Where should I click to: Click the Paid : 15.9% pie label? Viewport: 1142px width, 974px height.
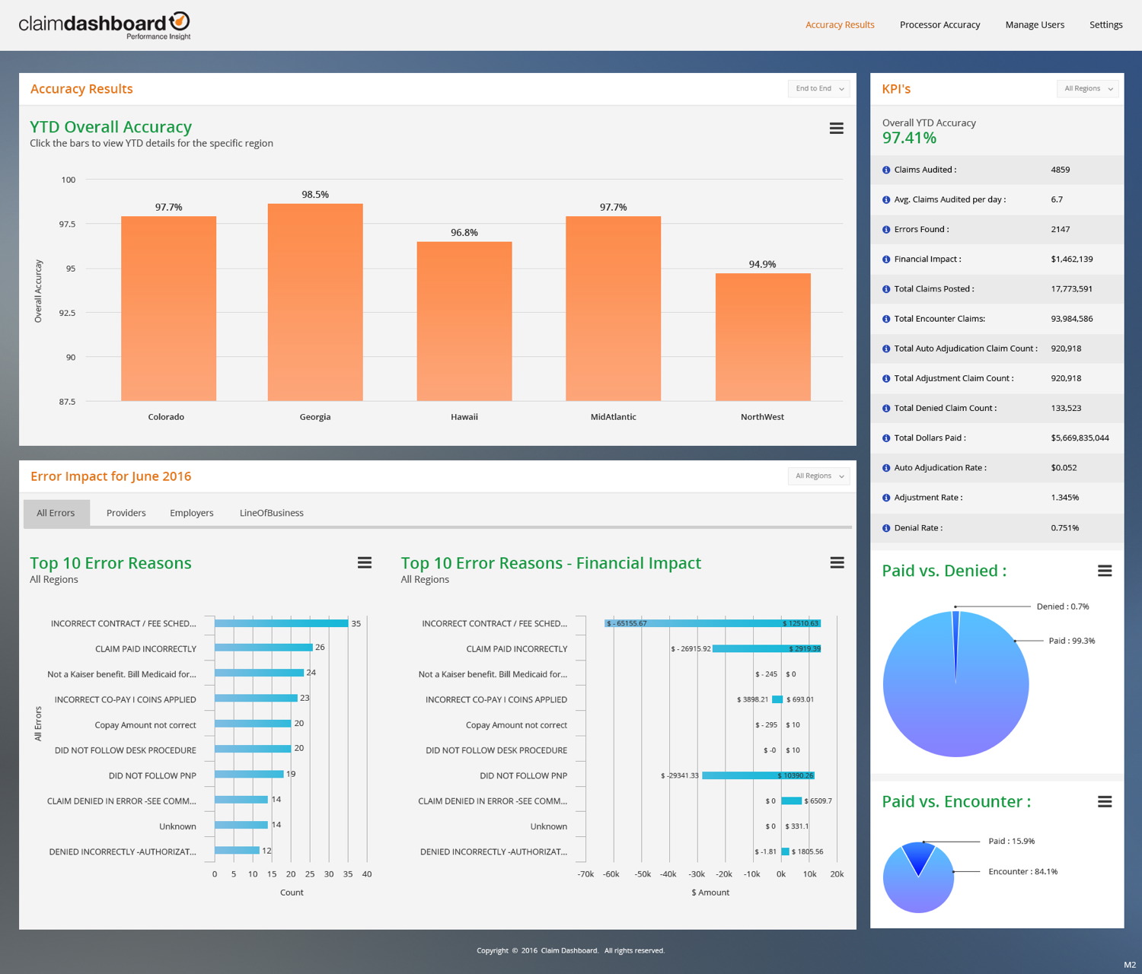pos(1011,842)
